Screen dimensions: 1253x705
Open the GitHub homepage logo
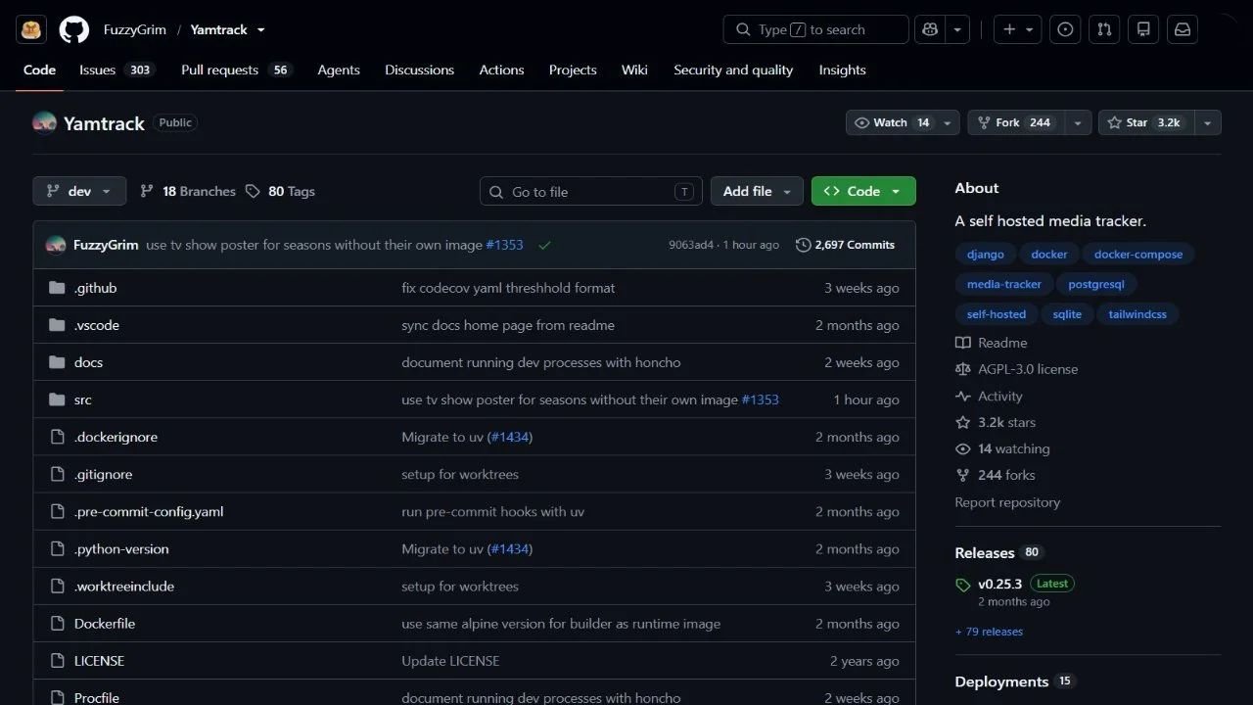coord(74,29)
